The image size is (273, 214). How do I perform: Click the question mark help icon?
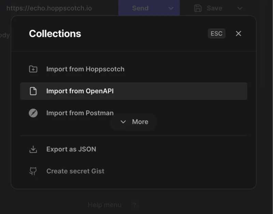tap(134, 205)
